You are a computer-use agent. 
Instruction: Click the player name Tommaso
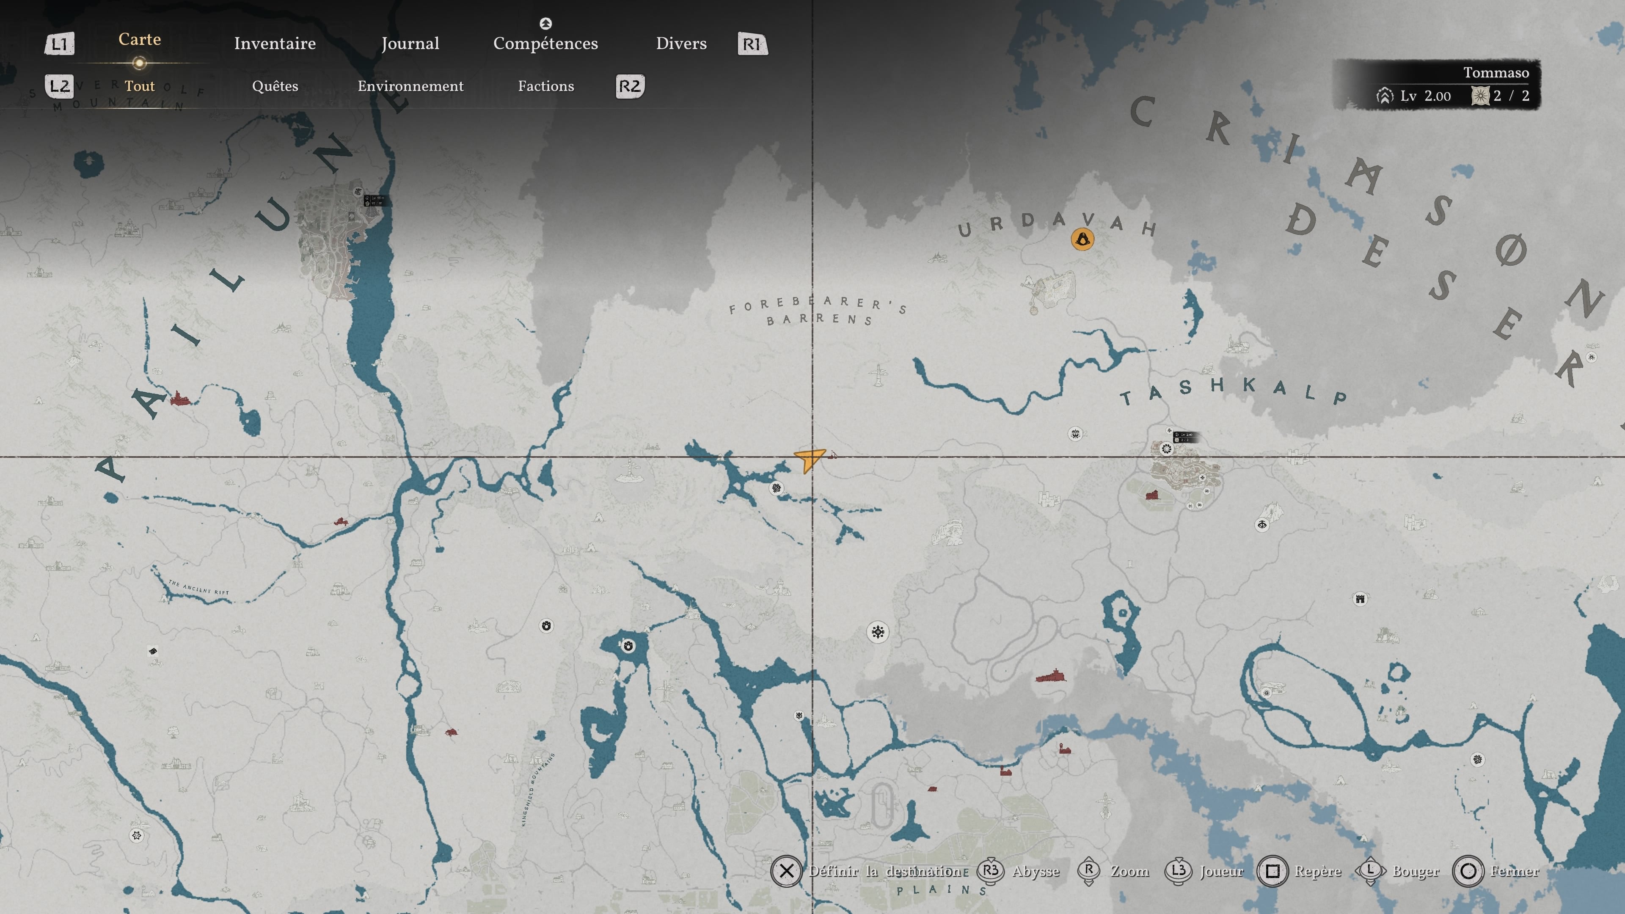(1496, 72)
